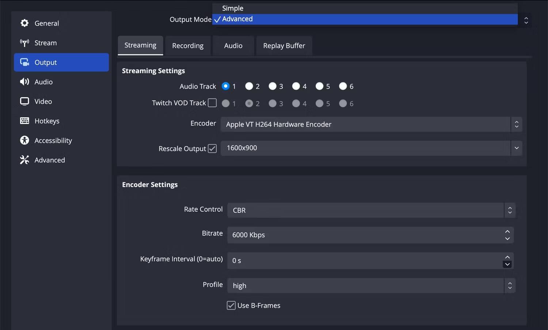Screen dimensions: 548x330
Task: Open Stream settings via antenna icon
Action: pyautogui.click(x=24, y=43)
